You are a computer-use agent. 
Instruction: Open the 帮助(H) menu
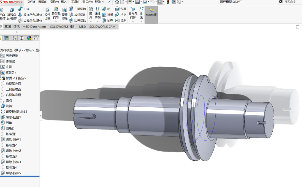[x=99, y=2]
